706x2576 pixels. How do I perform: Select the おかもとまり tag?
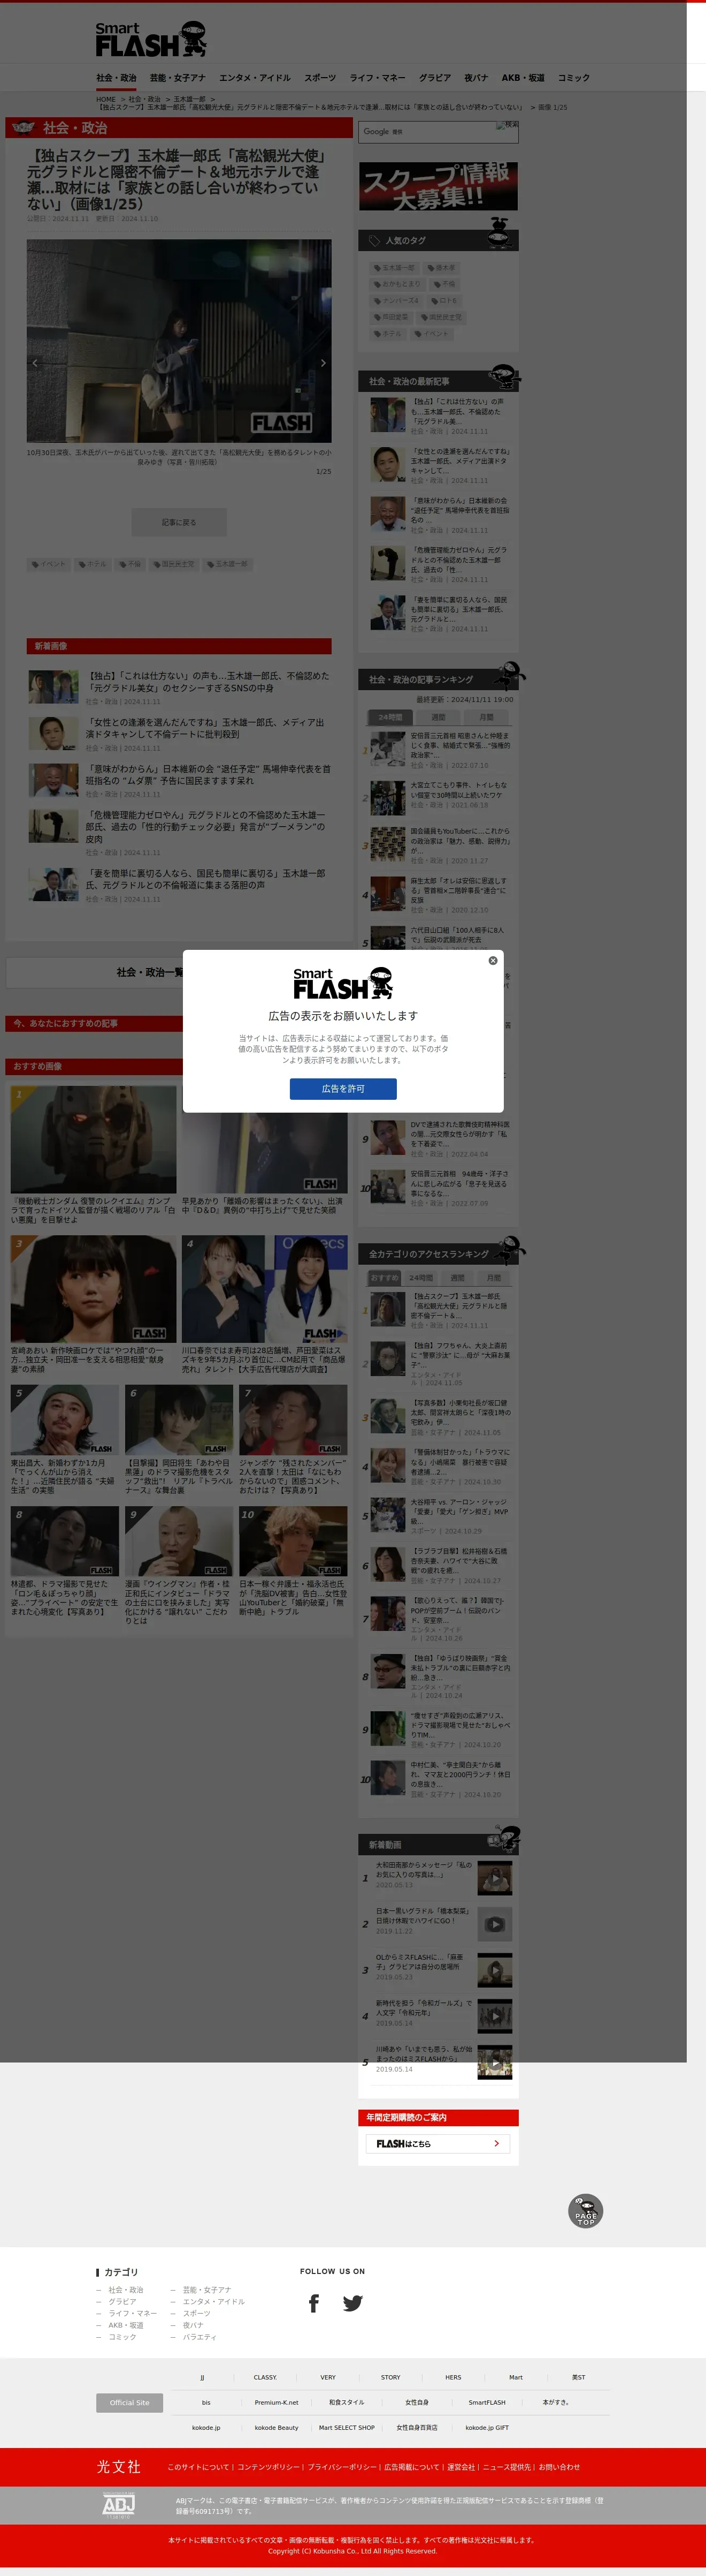pos(397,284)
